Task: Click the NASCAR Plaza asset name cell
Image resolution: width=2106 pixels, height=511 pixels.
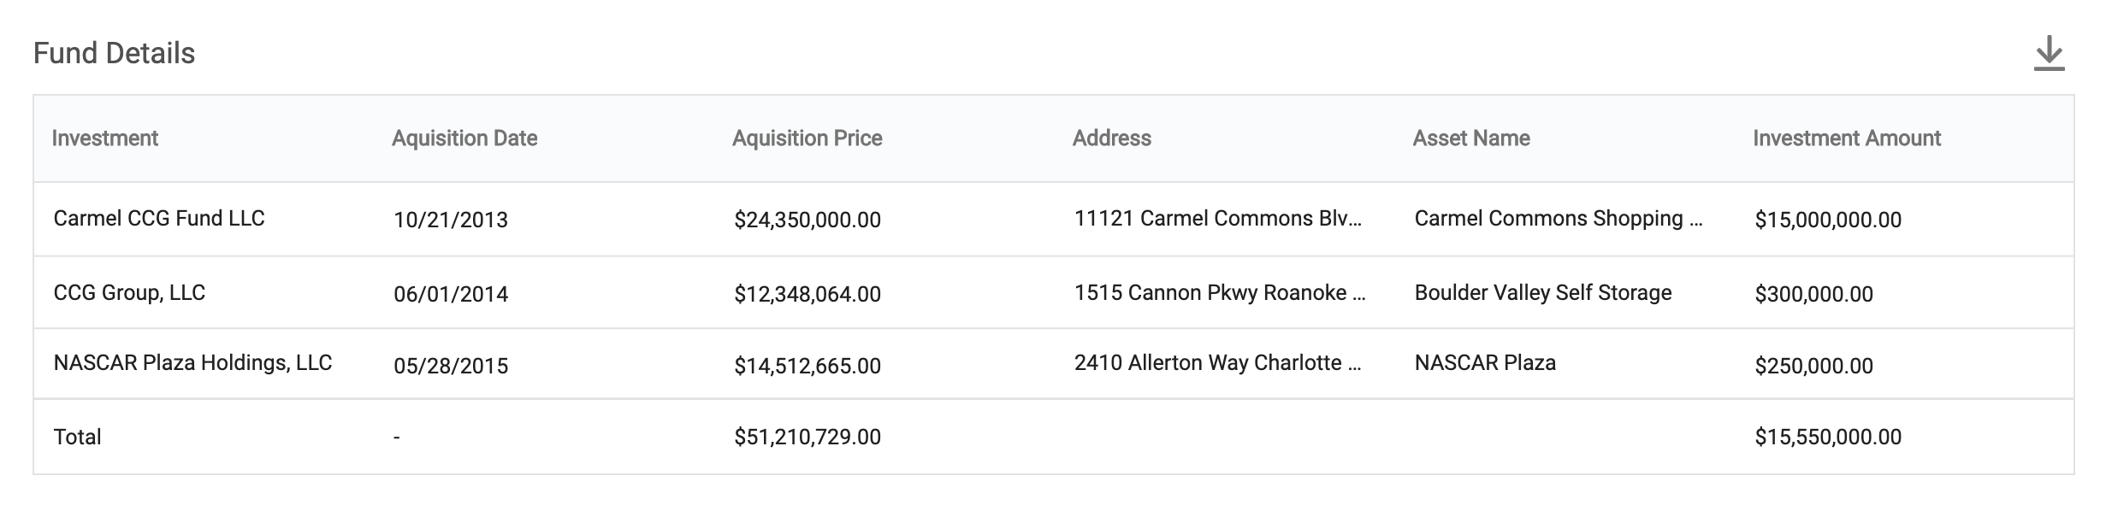Action: [x=1484, y=363]
